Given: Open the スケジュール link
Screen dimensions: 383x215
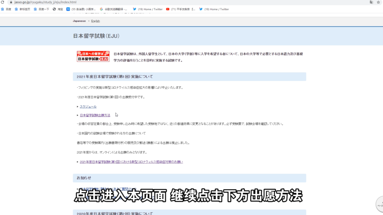Looking at the screenshot, I should pos(88,107).
